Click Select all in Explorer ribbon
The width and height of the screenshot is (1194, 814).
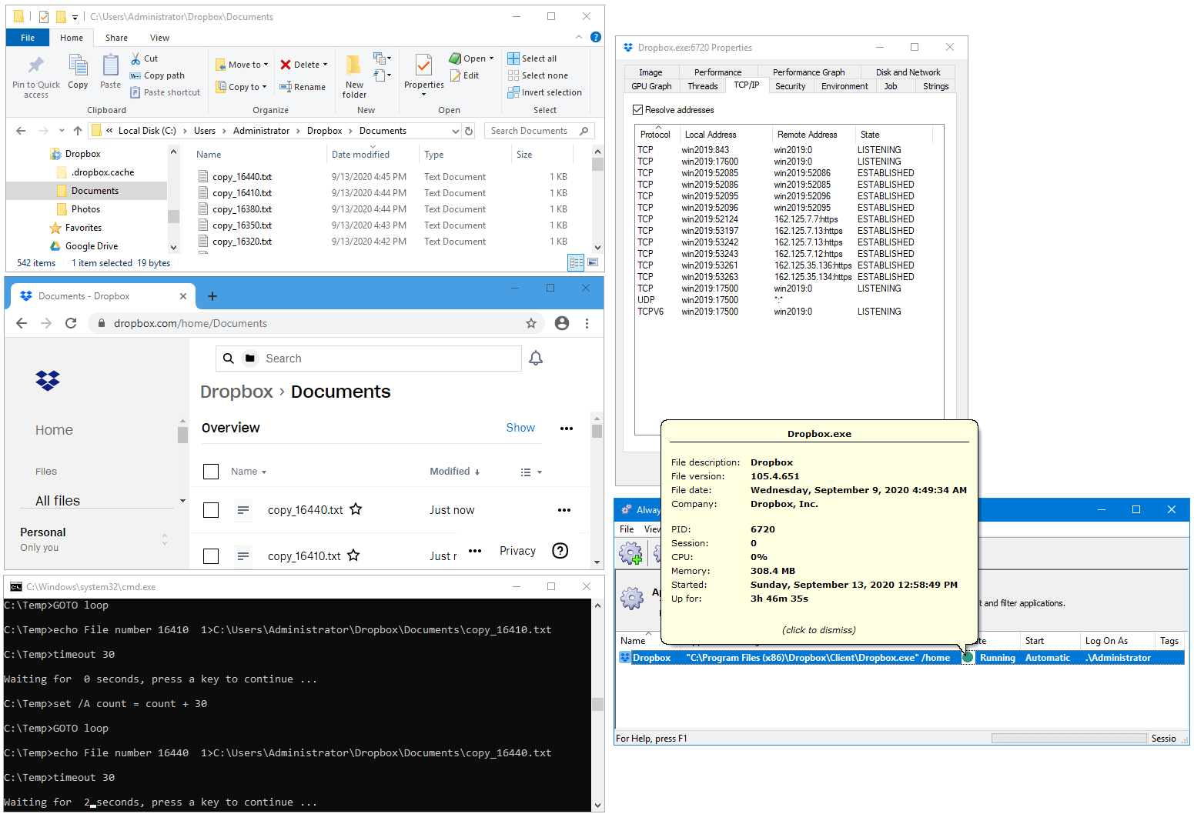(532, 58)
